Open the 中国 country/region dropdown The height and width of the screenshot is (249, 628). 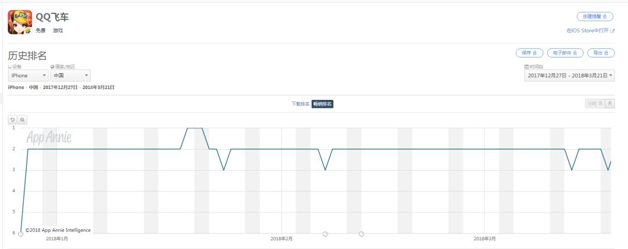click(70, 75)
